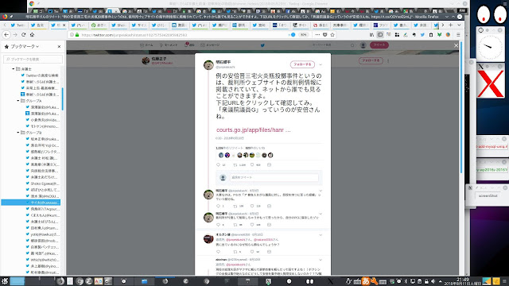This screenshot has width=509, height=286.
Task: Toggle the sidebar toolbar button
Action: (380, 35)
